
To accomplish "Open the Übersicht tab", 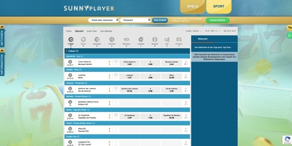I will 79,31.
